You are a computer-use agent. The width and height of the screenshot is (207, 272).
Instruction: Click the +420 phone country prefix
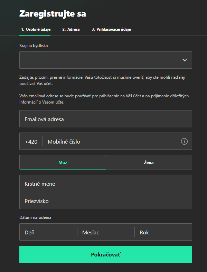point(31,142)
